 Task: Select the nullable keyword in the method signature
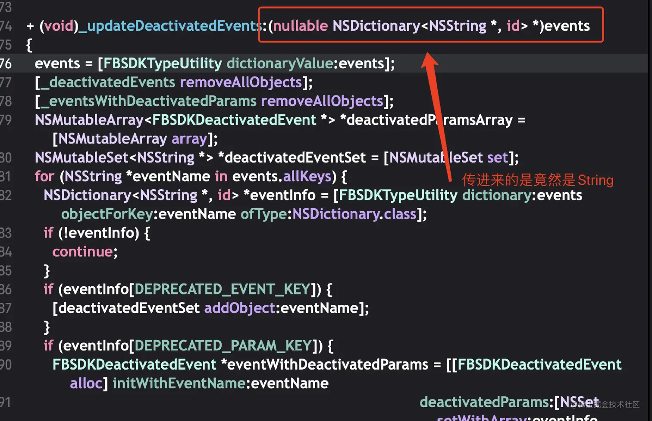tap(301, 26)
